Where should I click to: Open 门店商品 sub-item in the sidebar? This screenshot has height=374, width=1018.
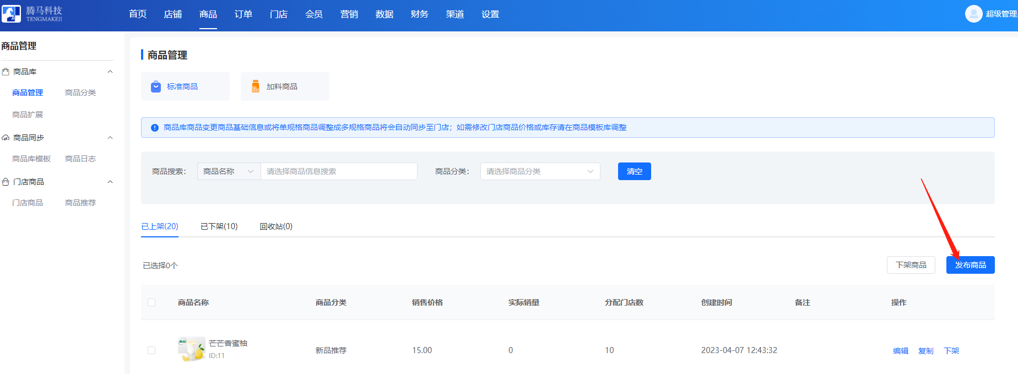point(28,203)
